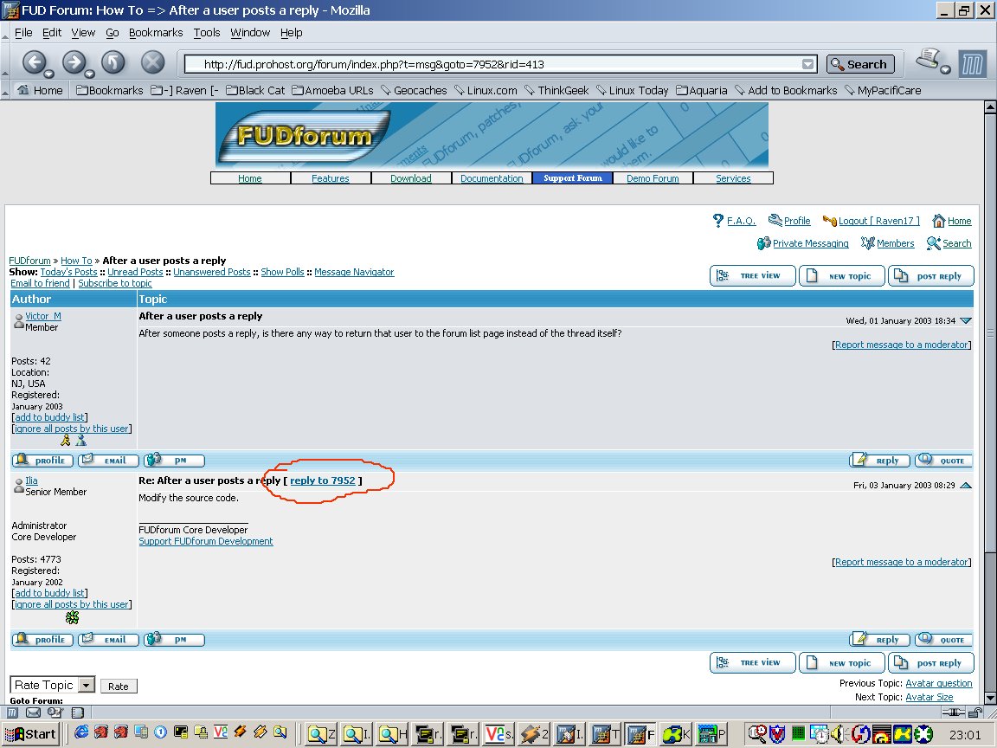Send a PM to Victor_M using pm button
Screen dimensions: 997x748
pyautogui.click(x=174, y=461)
